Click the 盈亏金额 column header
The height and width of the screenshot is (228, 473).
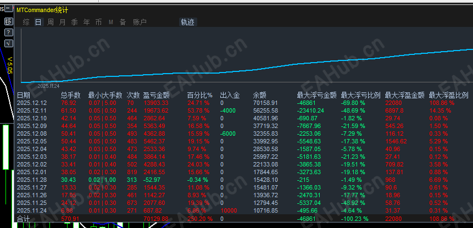tap(156, 96)
